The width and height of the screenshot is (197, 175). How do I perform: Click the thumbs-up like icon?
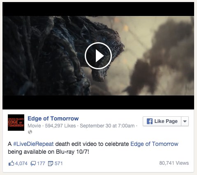point(11,163)
